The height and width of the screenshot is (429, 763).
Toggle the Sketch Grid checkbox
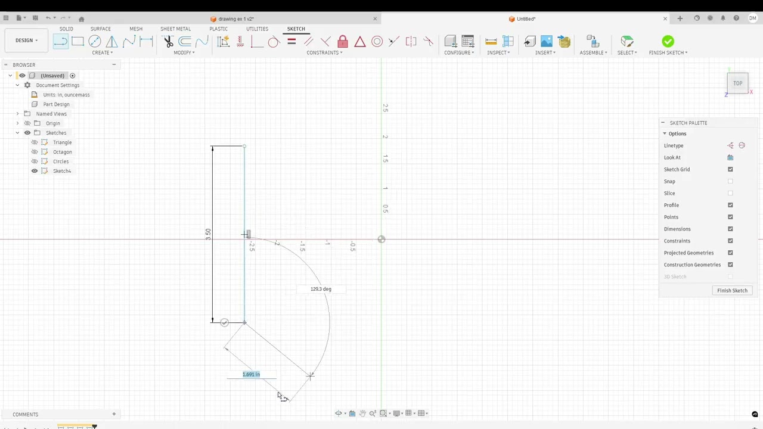click(x=730, y=169)
